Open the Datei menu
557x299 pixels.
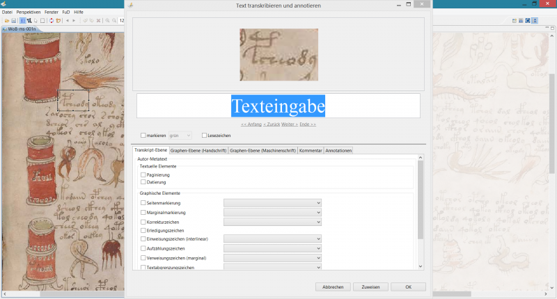click(x=7, y=12)
